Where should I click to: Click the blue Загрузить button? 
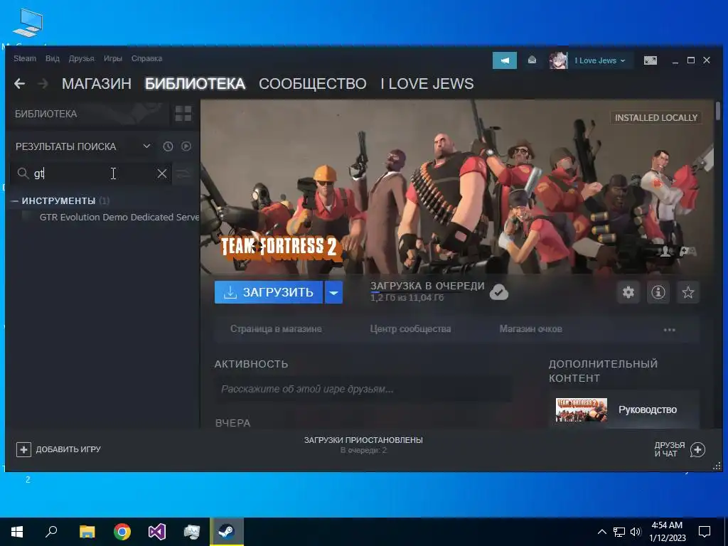[268, 292]
